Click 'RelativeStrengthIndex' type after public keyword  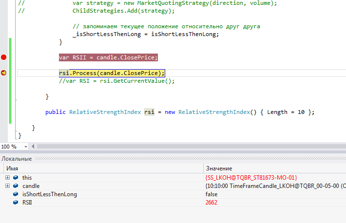pyautogui.click(x=105, y=112)
